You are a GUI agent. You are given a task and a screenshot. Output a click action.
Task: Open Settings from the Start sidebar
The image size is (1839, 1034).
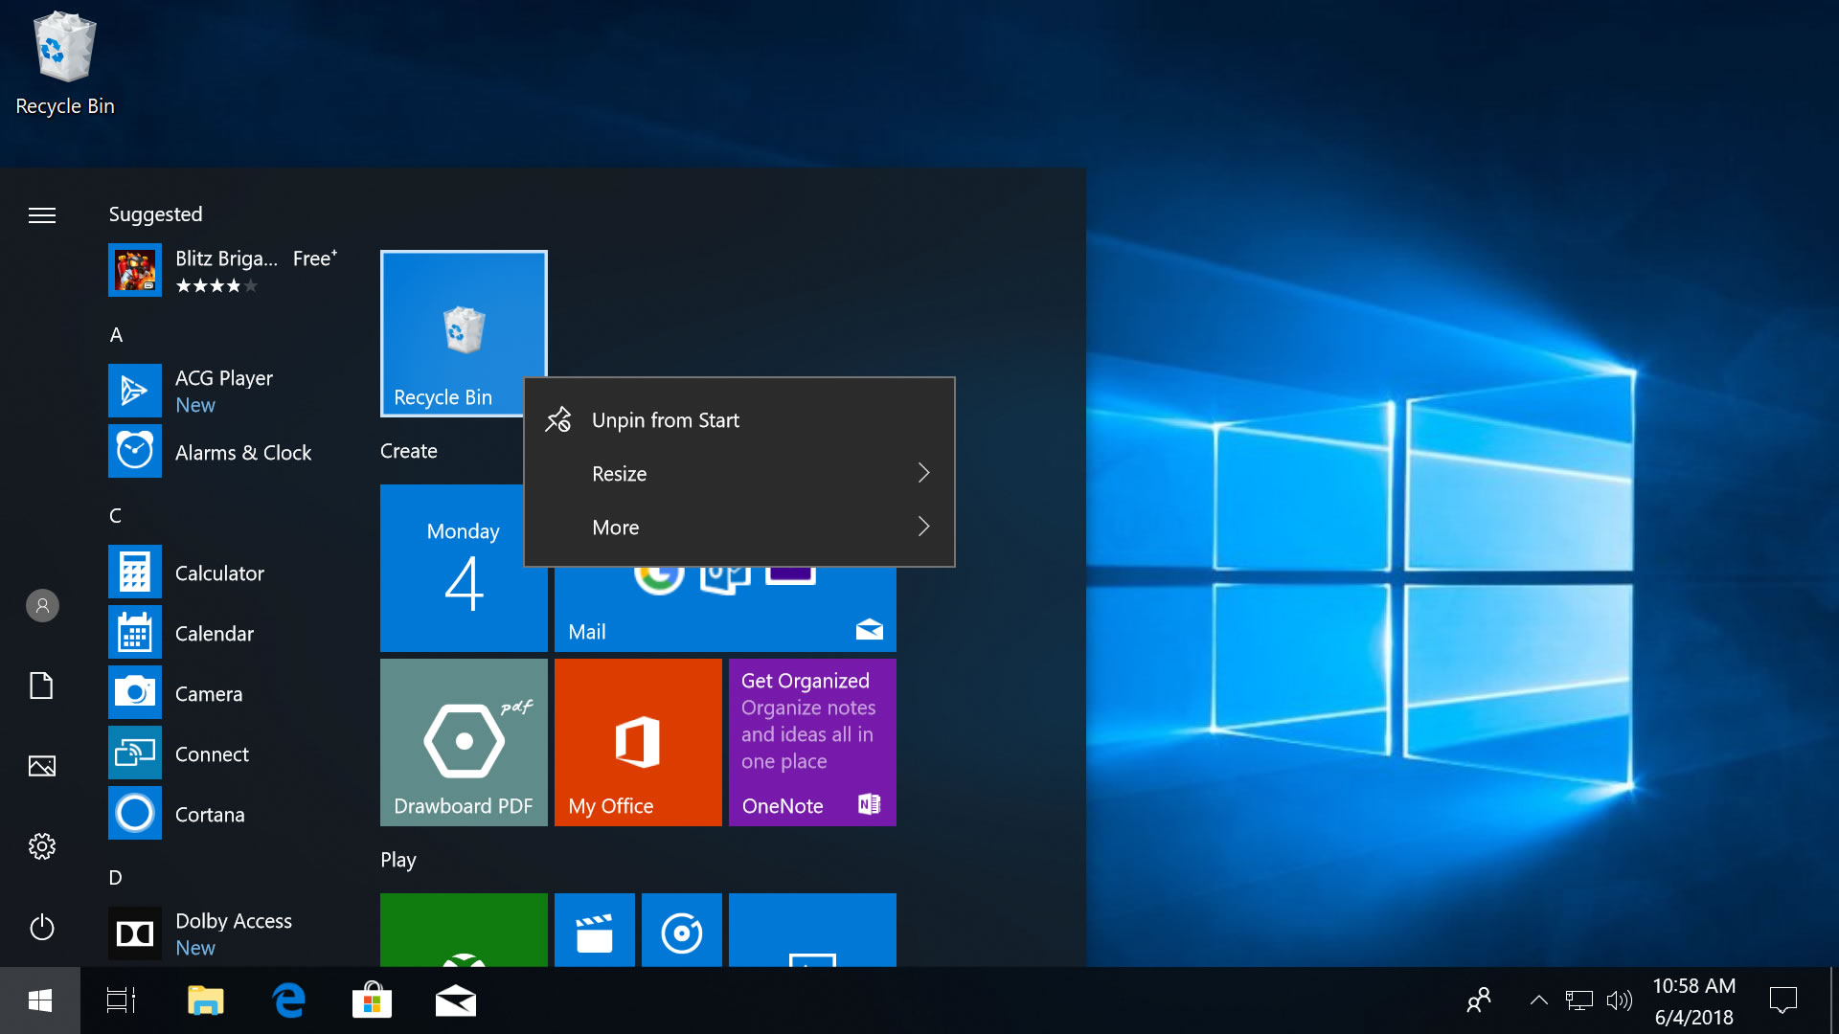point(41,845)
